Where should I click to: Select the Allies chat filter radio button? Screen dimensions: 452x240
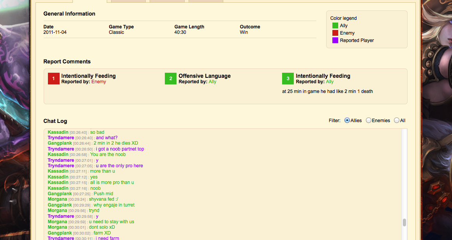click(347, 121)
